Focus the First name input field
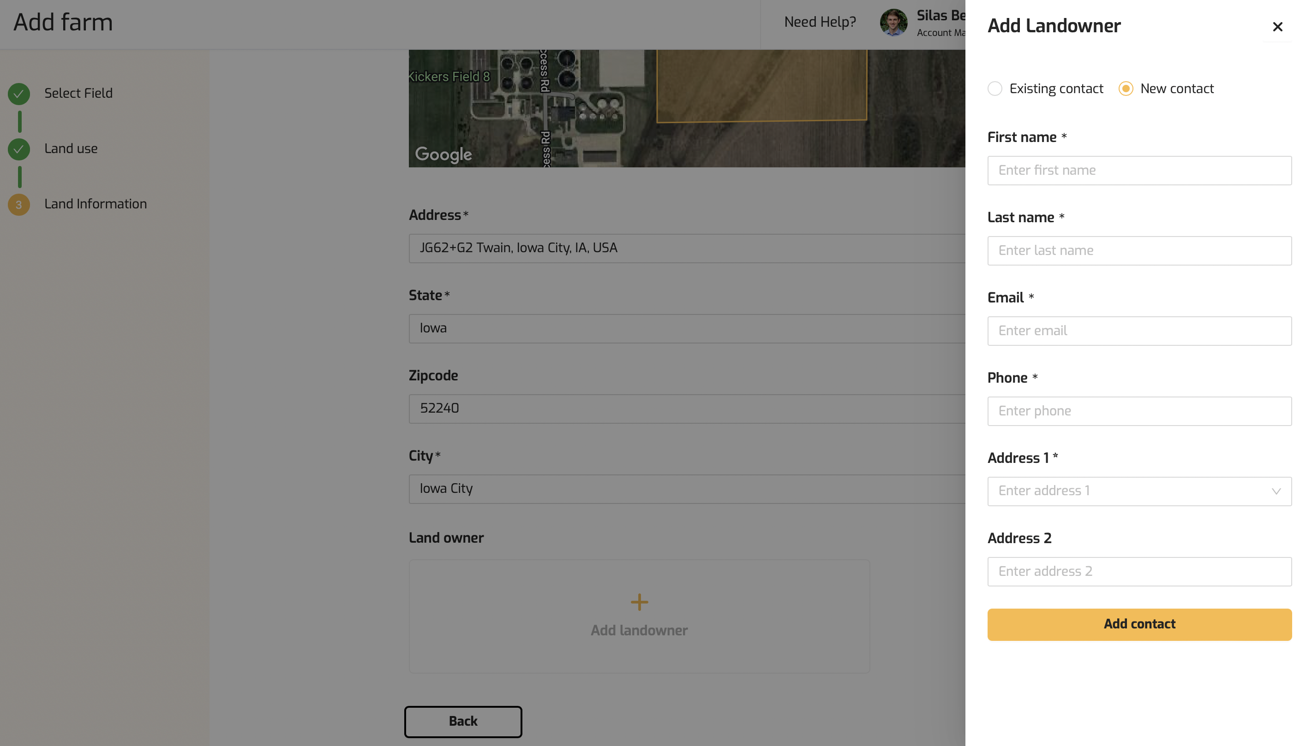Viewport: 1306px width, 746px height. click(1139, 171)
